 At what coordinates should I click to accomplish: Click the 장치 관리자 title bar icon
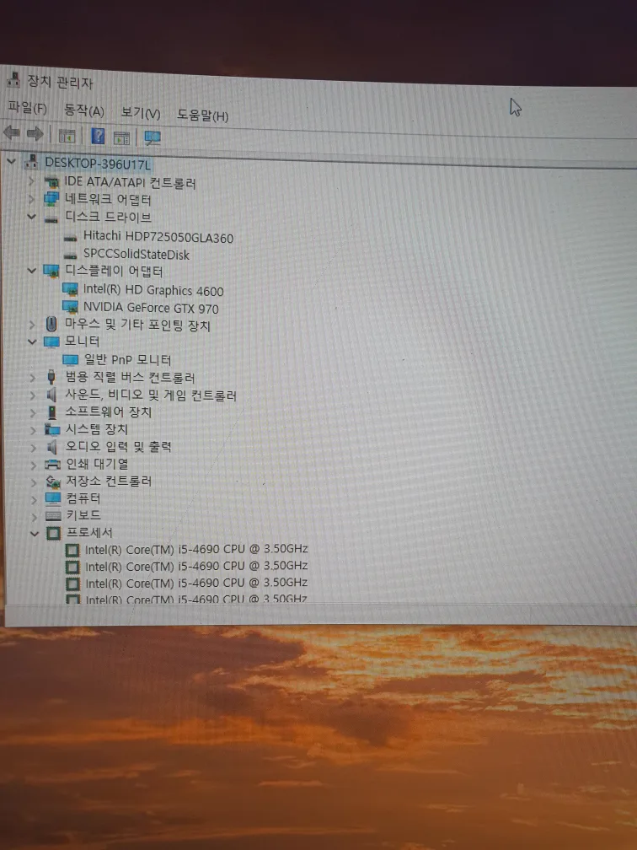click(13, 79)
